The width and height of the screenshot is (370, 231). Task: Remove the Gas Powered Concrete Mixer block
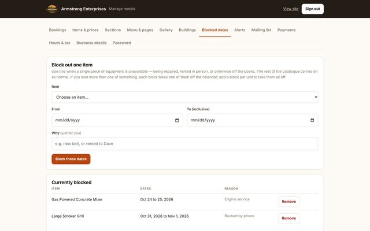click(289, 202)
